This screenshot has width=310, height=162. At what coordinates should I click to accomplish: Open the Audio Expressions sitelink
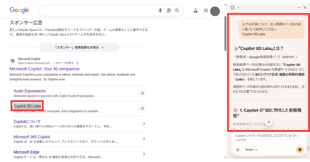tap(29, 91)
